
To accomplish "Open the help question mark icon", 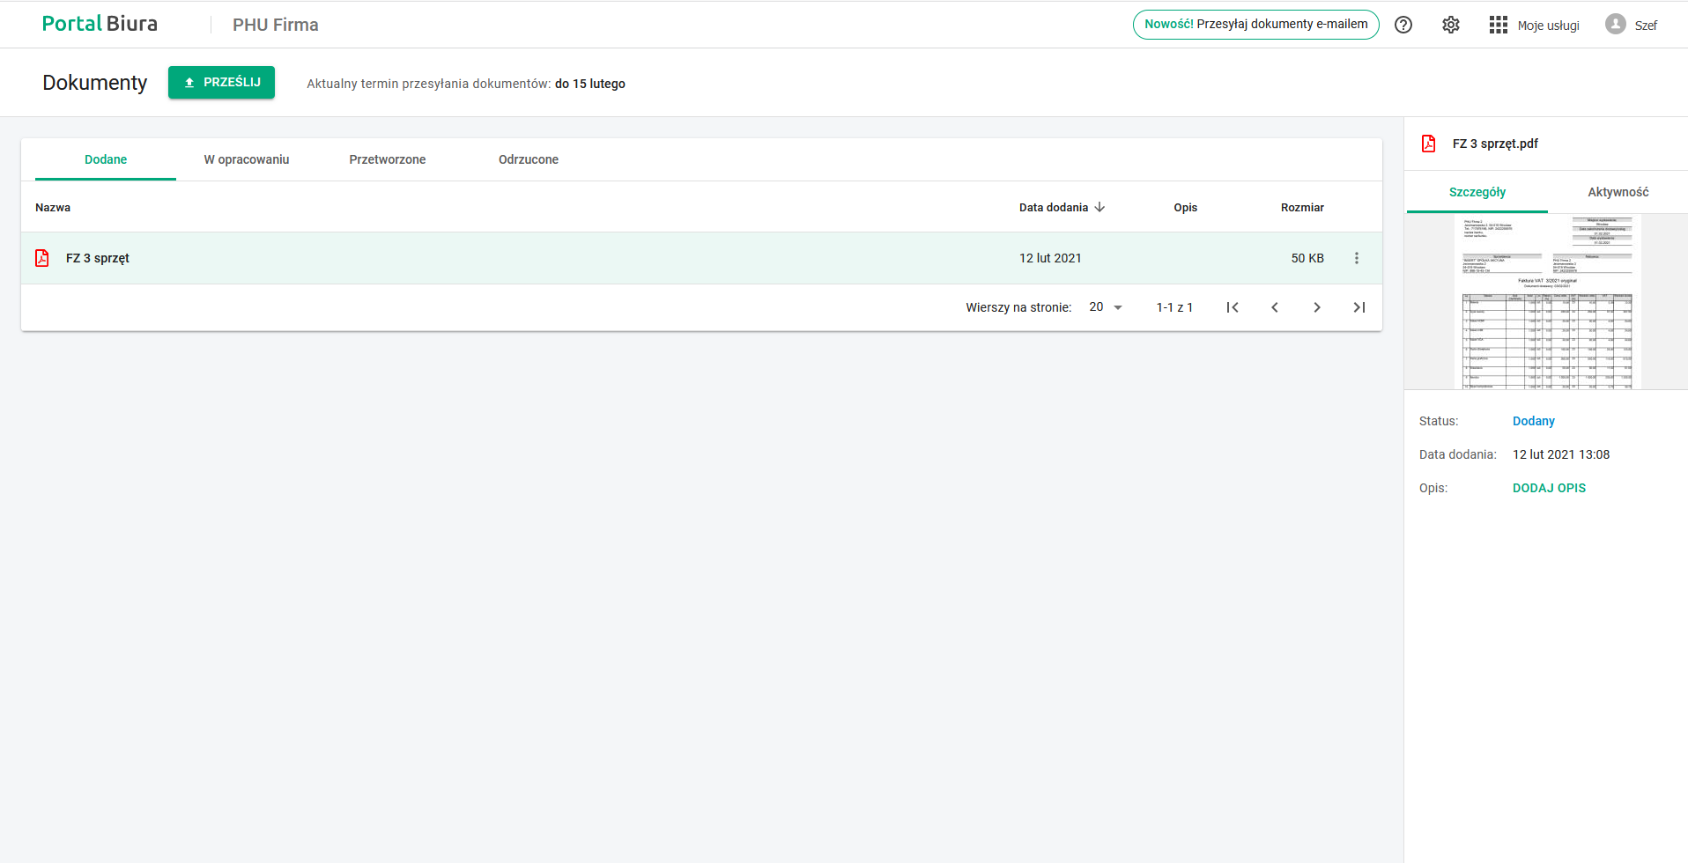I will 1403,25.
